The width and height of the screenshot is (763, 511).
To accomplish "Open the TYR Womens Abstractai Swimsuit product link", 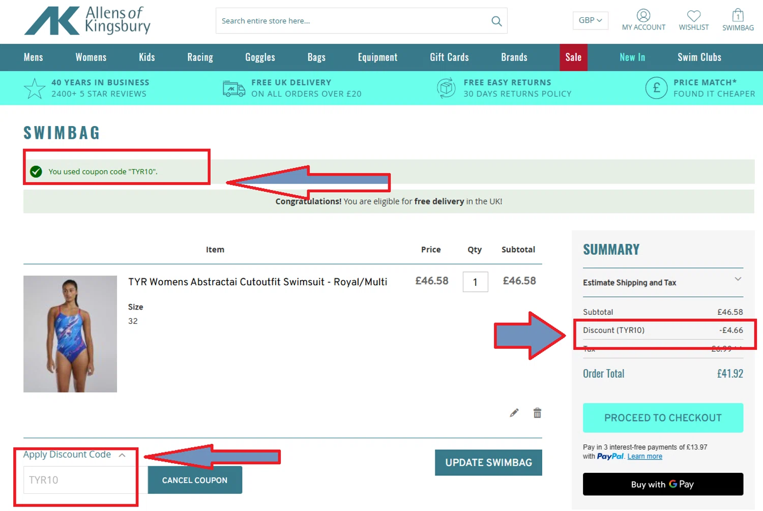I will [257, 282].
